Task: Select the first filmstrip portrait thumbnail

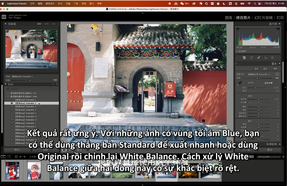Action: pos(12,171)
